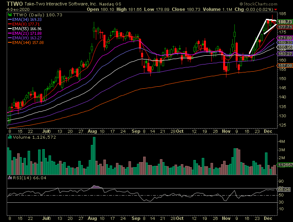Open the StockCharts.com copyright link
This screenshot has height=222, width=293.
click(x=258, y=4)
